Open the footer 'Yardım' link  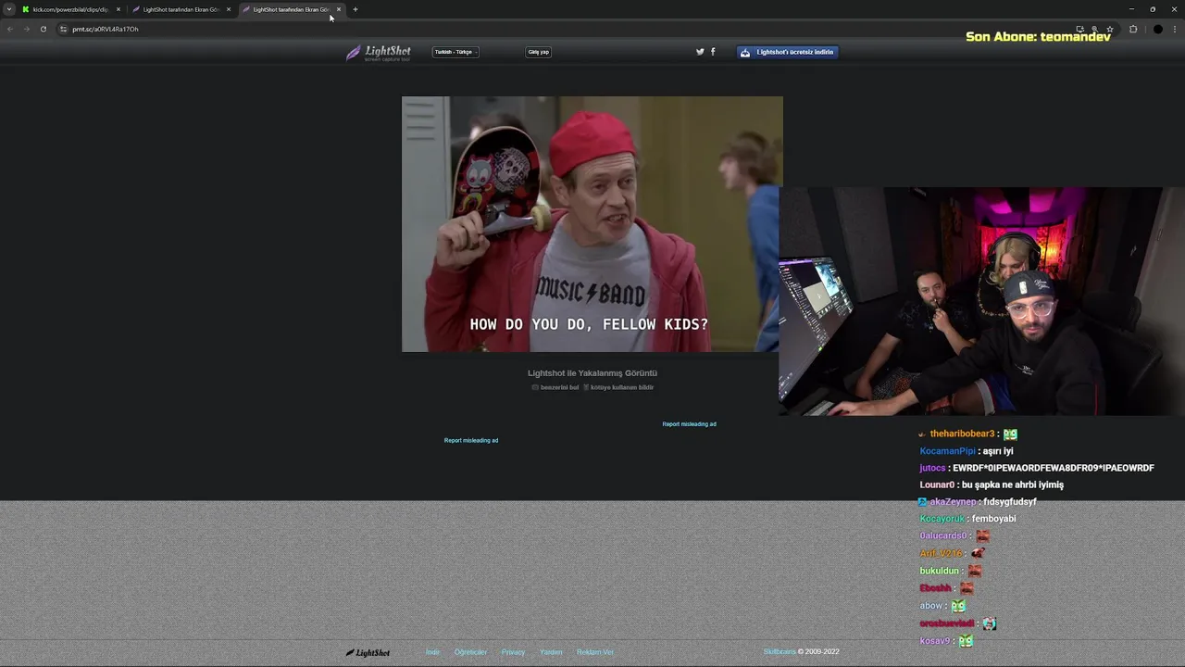pyautogui.click(x=551, y=652)
